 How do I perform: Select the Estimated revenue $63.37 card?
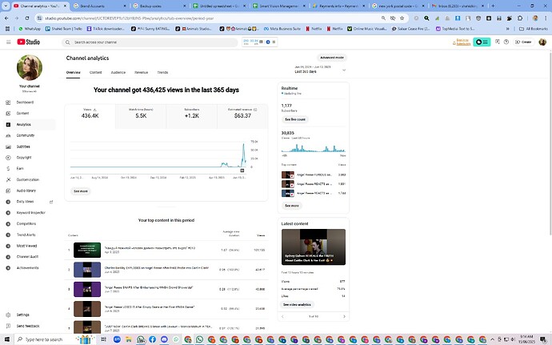click(x=242, y=116)
